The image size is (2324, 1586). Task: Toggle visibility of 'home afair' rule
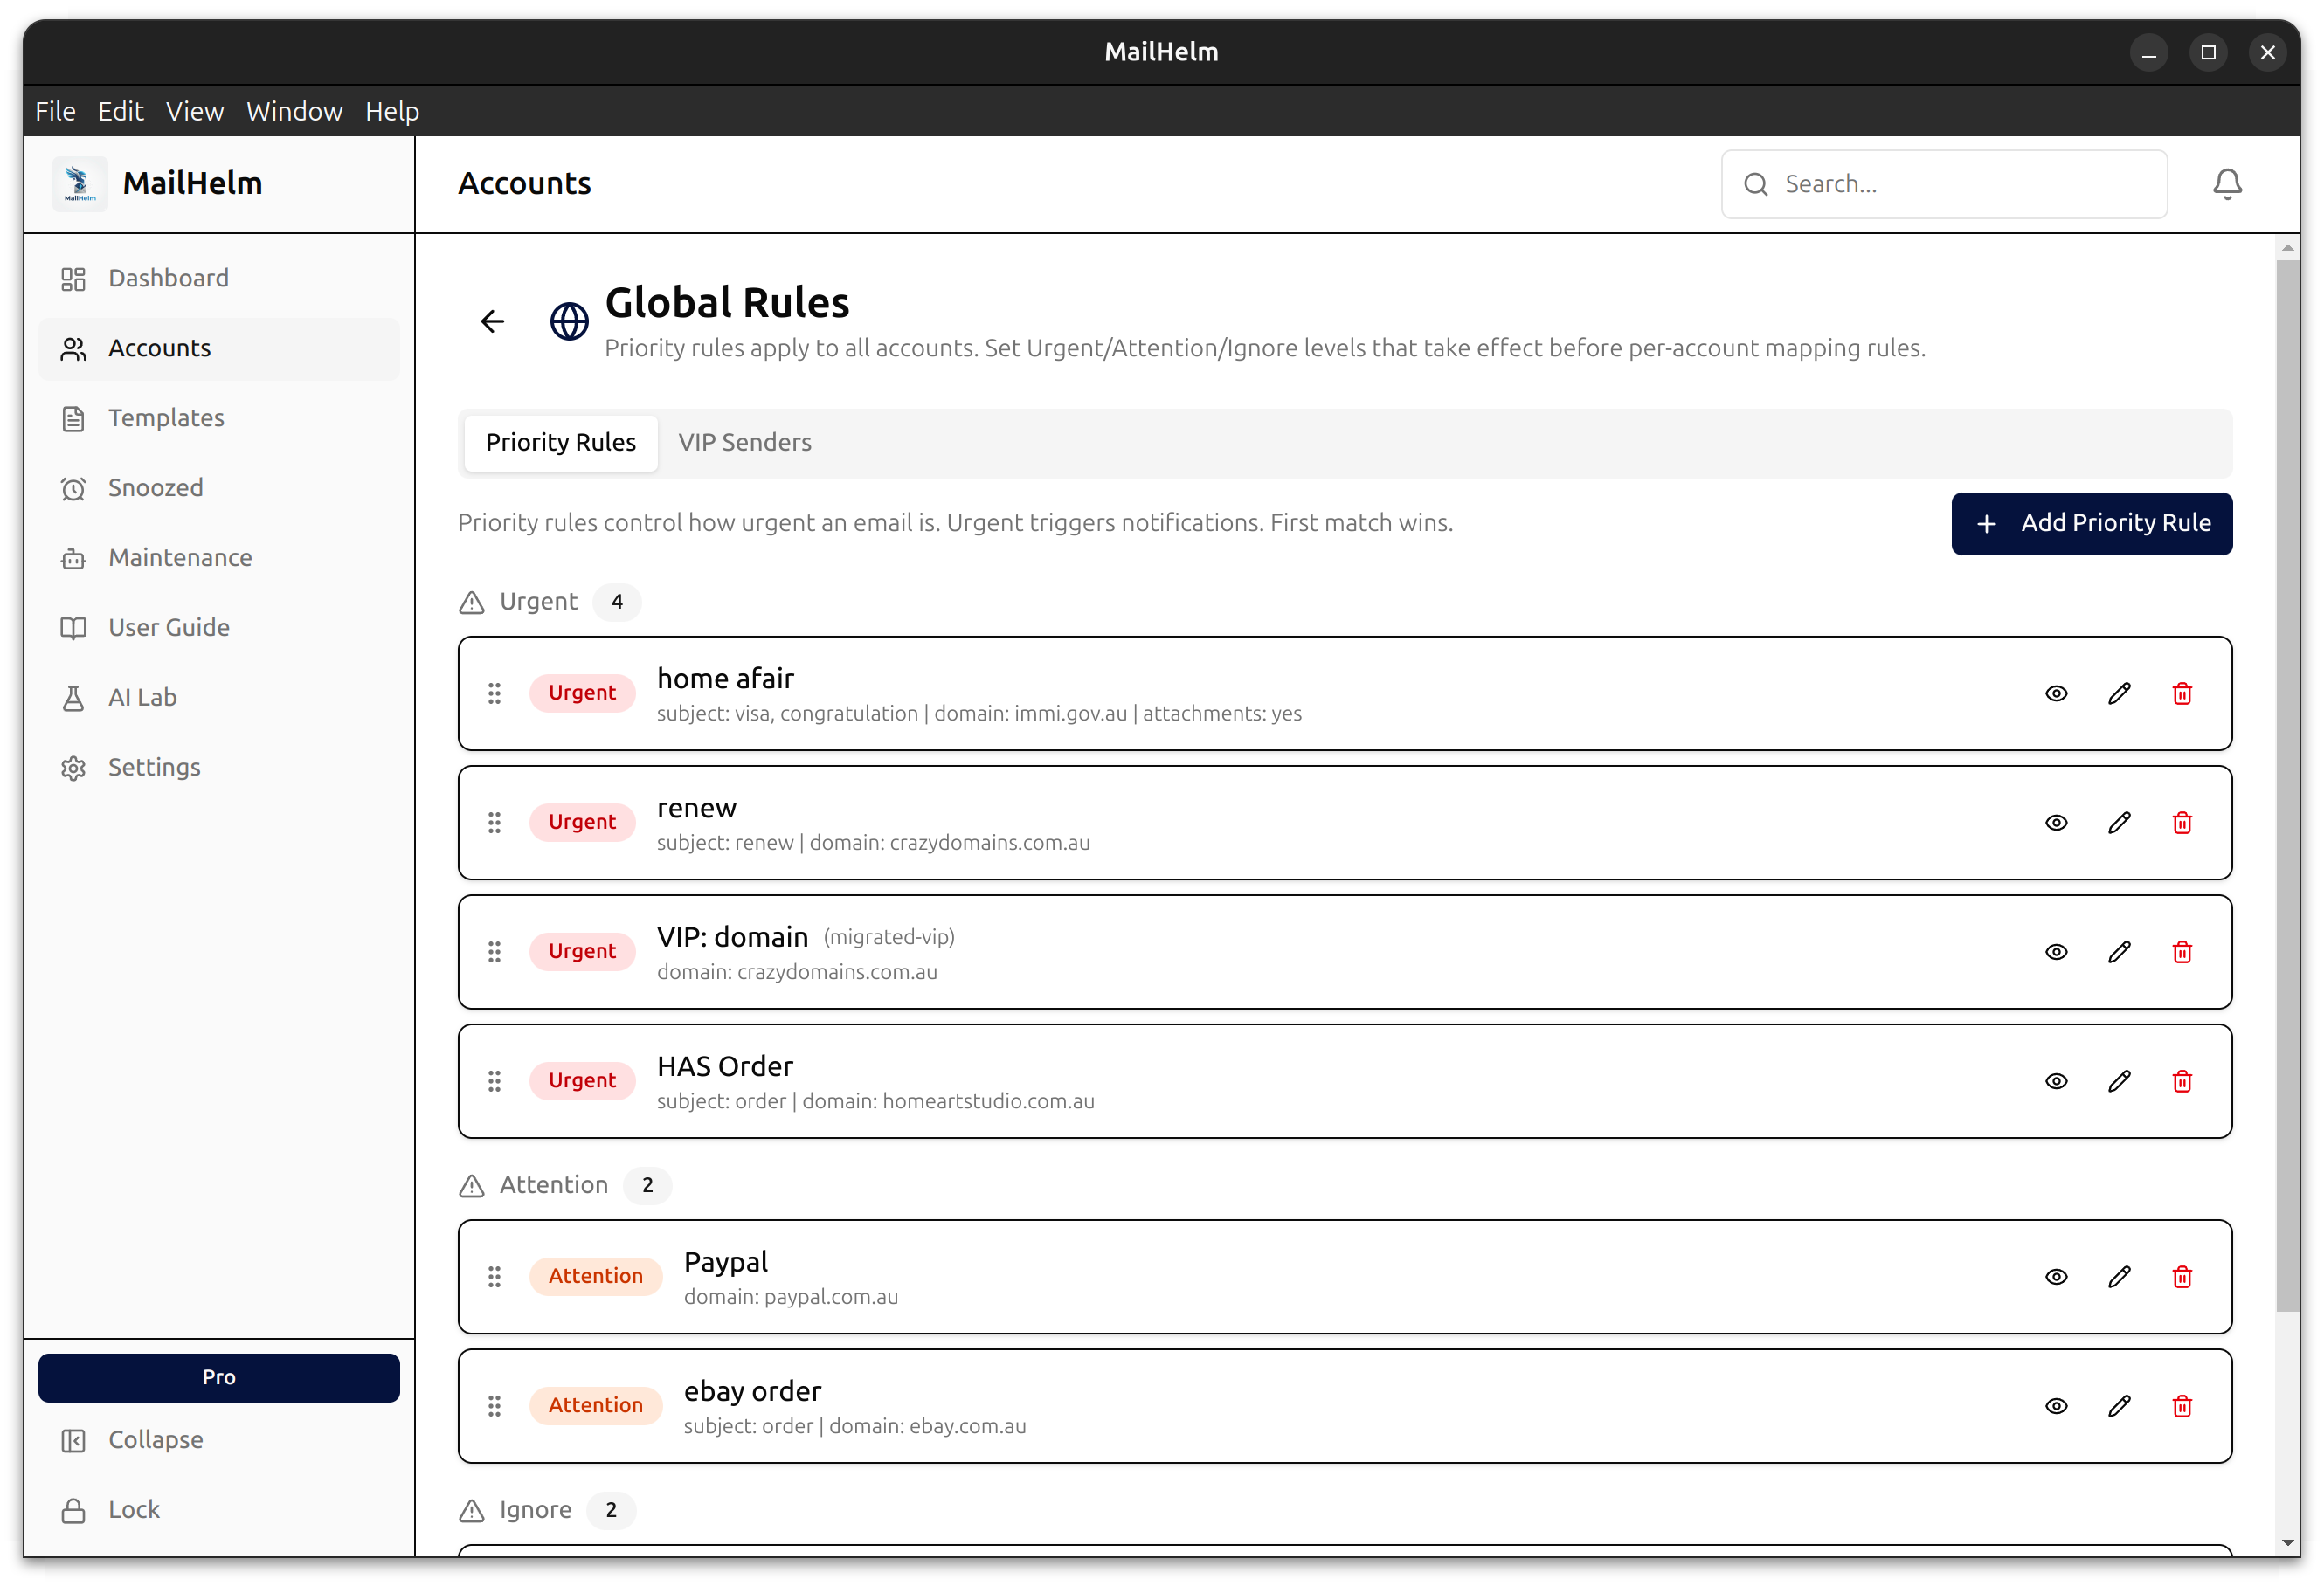(x=2056, y=693)
